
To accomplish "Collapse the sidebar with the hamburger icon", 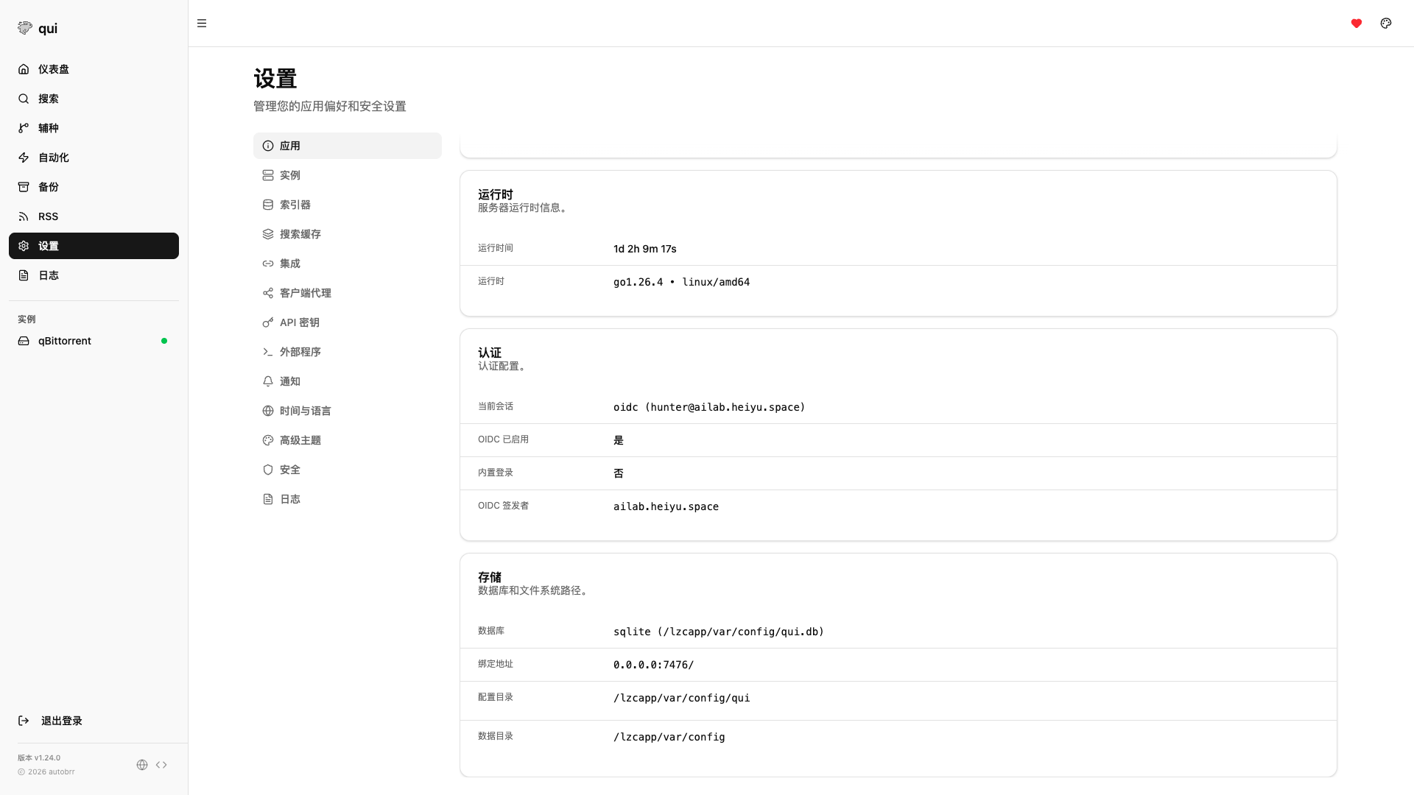I will click(202, 24).
